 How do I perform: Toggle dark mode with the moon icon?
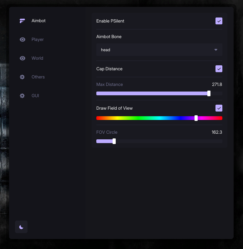(x=21, y=227)
